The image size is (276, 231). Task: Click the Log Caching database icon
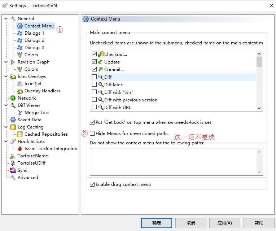pyautogui.click(x=13, y=127)
